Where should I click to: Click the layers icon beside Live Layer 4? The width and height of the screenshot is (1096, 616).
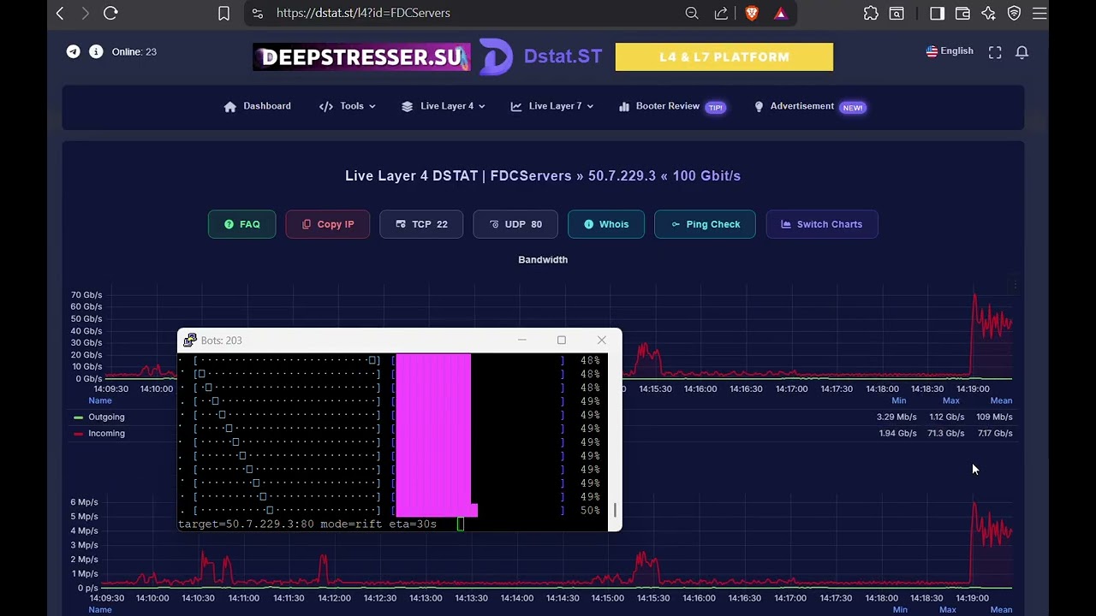coord(407,107)
